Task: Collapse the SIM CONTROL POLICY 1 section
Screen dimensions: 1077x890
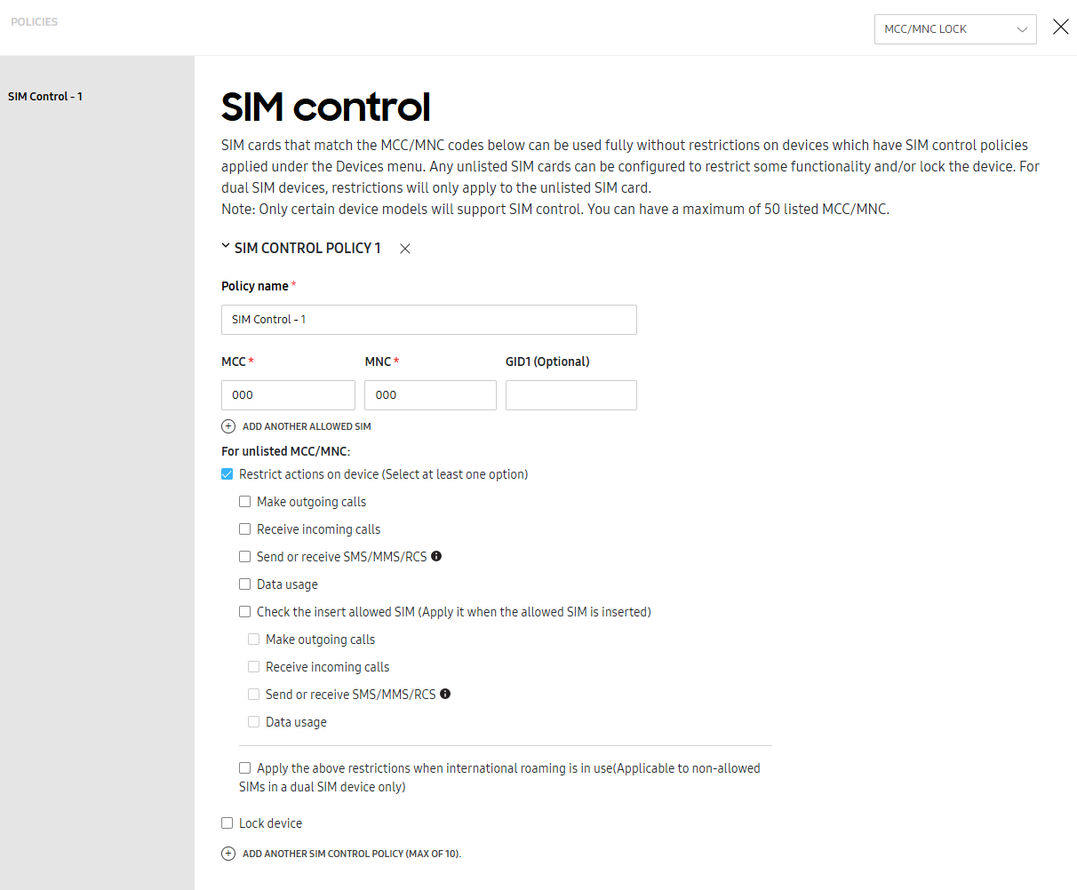Action: tap(225, 248)
